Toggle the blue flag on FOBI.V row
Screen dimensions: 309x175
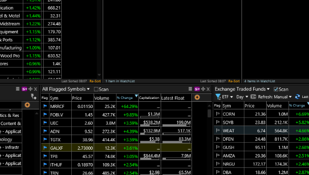pyautogui.click(x=45, y=115)
